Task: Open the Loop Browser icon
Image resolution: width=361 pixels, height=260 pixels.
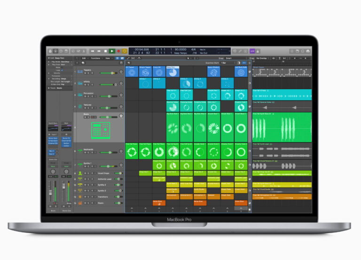Action: [x=303, y=51]
